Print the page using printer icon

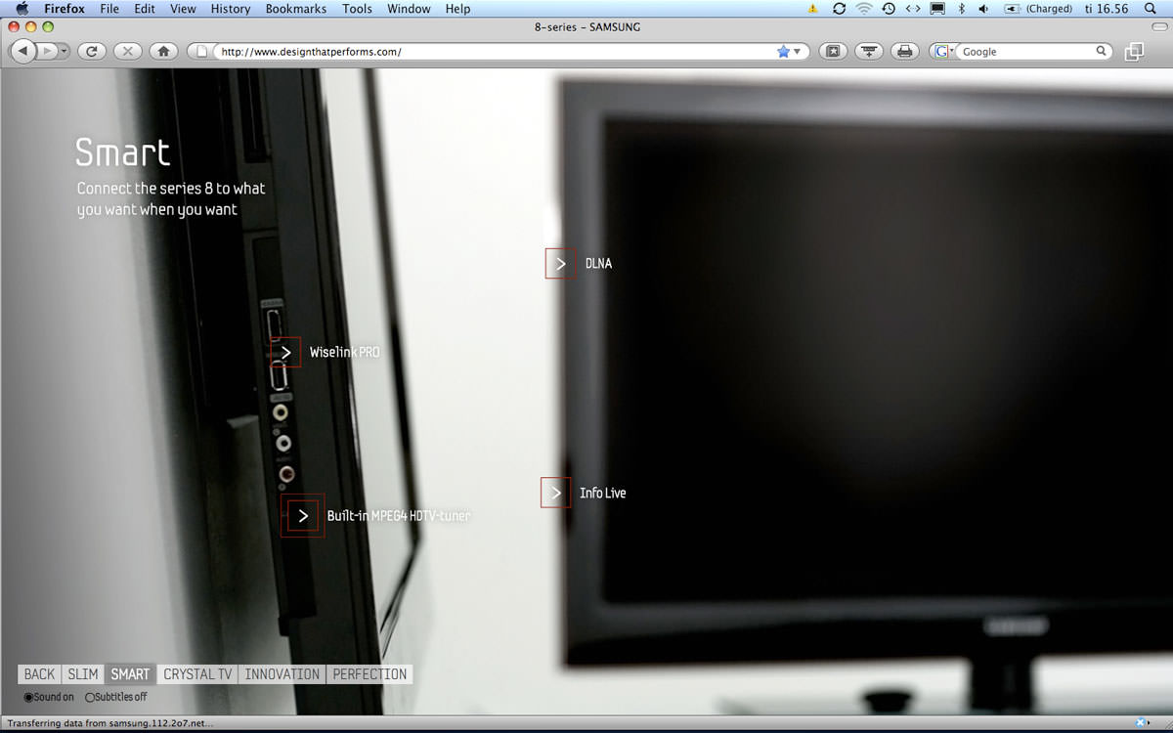[x=904, y=51]
